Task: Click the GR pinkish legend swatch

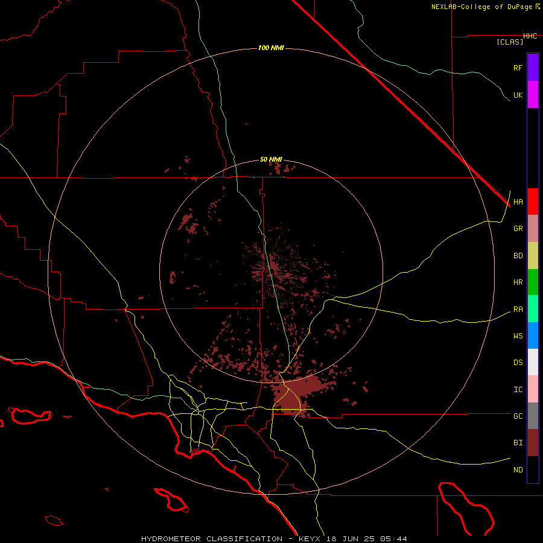Action: 533,229
